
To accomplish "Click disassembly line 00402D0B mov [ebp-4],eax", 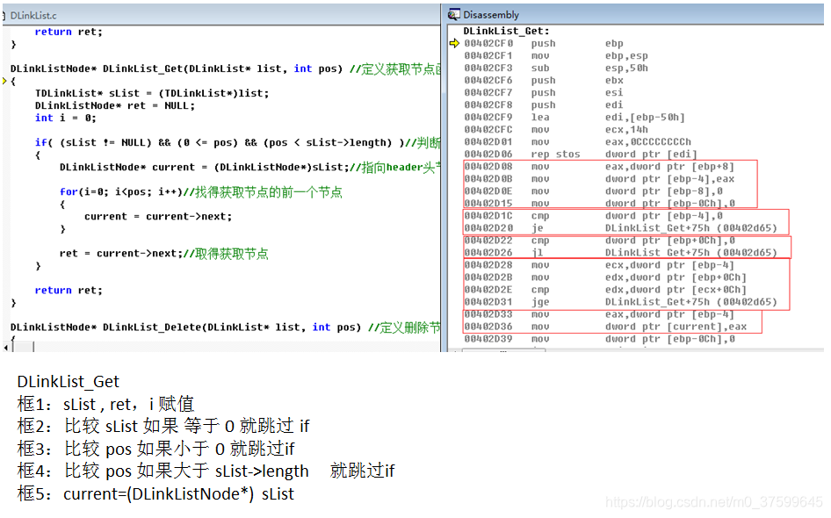I will (599, 179).
